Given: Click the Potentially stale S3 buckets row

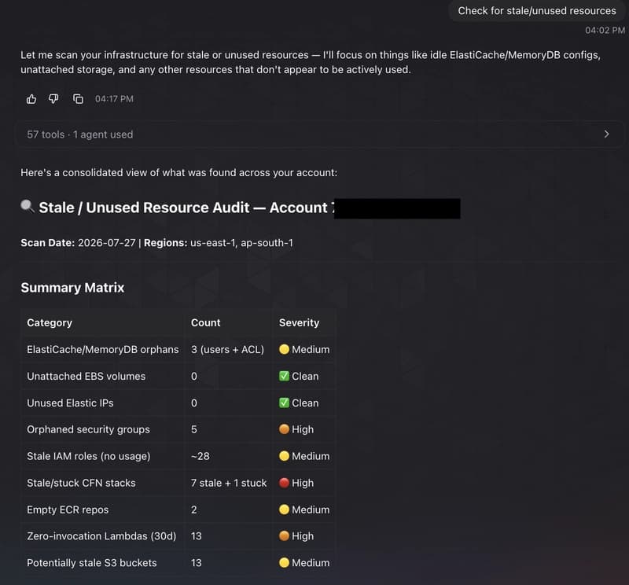Looking at the screenshot, I should point(178,562).
